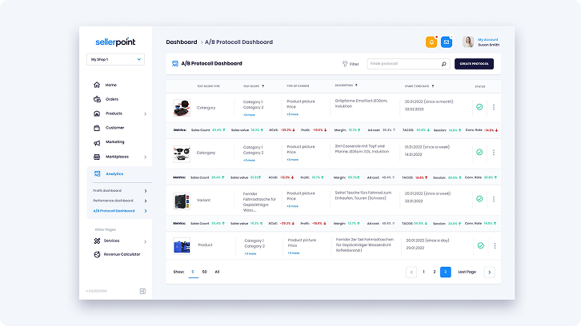This screenshot has height=326, width=581.
Task: Sort by Test Scope column arrow
Action: 263,85
